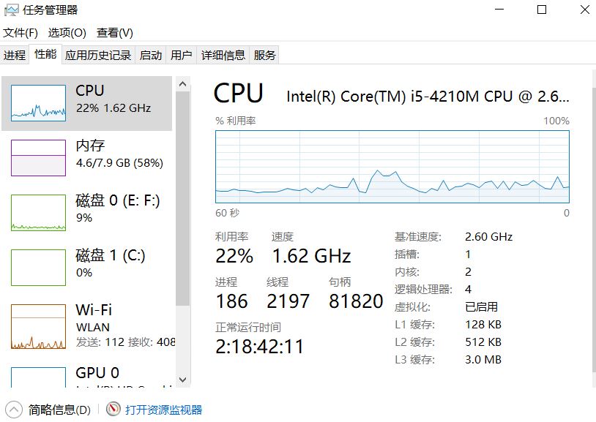Select the CPU performance graph thumbnail
This screenshot has width=596, height=422.
38,103
